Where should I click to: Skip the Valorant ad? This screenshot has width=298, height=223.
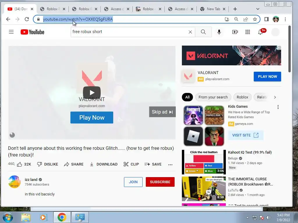tap(162, 112)
